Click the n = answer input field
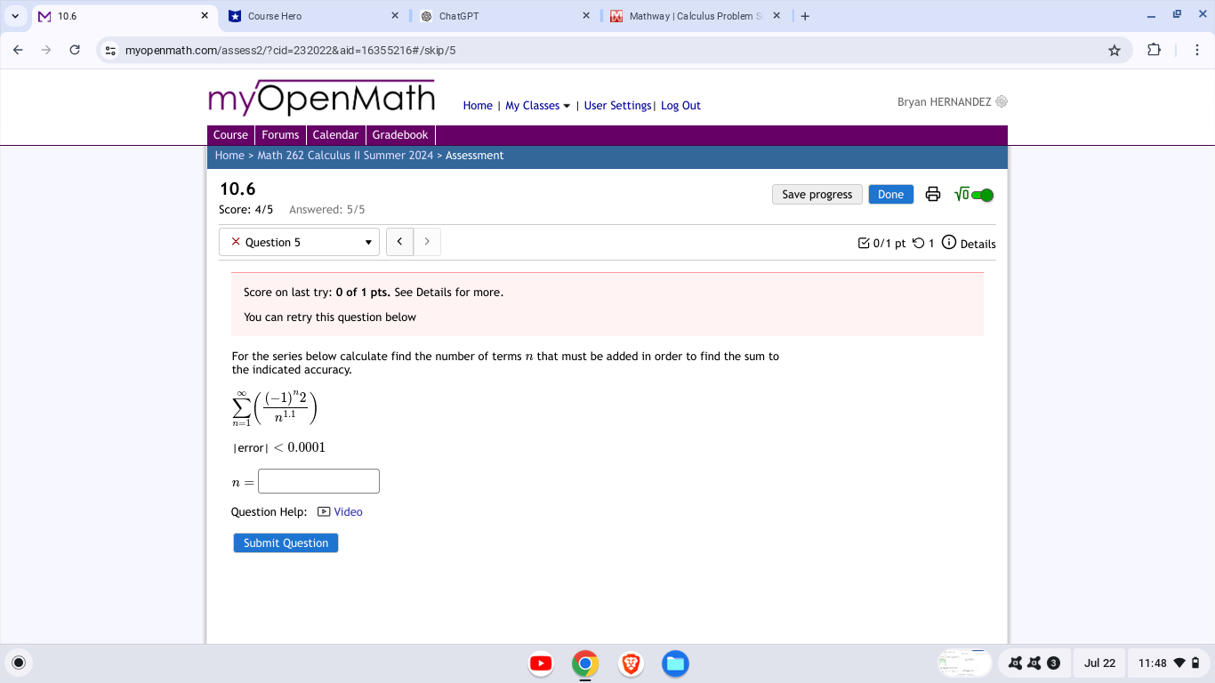Viewport: 1215px width, 683px height. (x=318, y=480)
